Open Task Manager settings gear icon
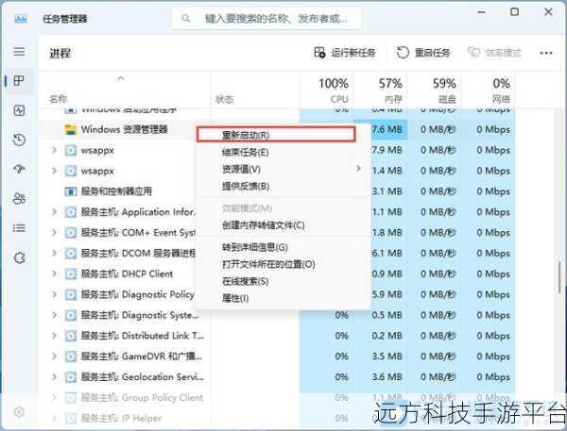Screen dimensions: 567x431 19,411
